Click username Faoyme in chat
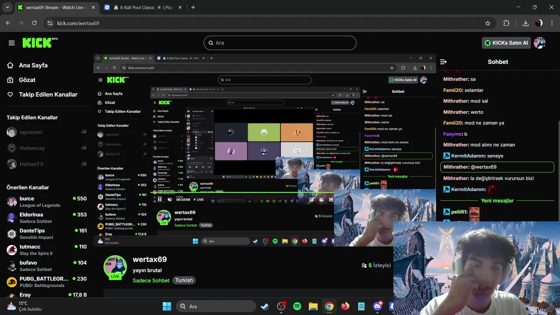This screenshot has height=315, width=560. click(453, 134)
